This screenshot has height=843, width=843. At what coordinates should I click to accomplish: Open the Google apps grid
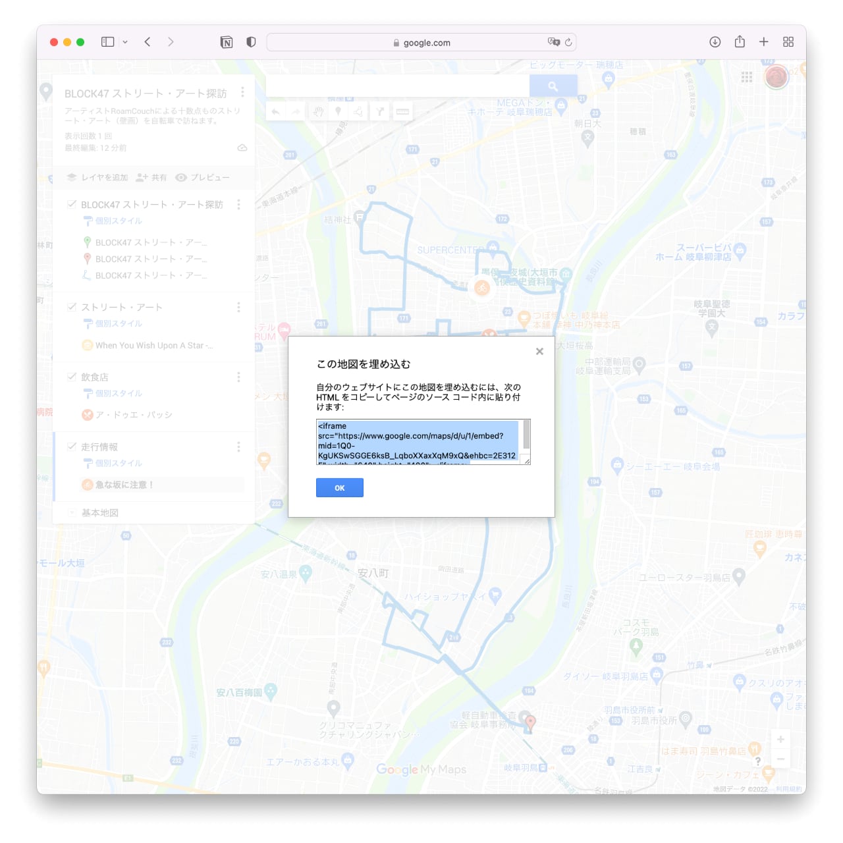tap(746, 77)
